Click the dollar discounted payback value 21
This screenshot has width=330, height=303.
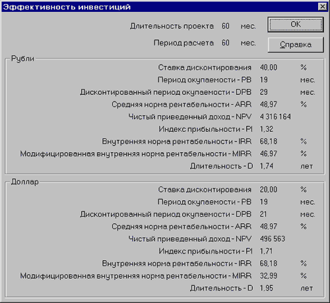point(263,214)
